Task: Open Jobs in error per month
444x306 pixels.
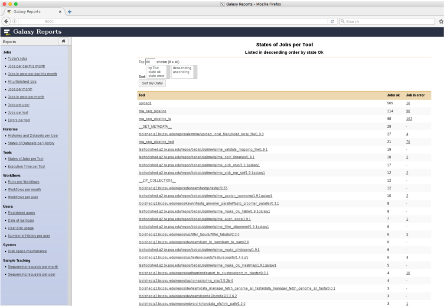Action: click(x=26, y=97)
